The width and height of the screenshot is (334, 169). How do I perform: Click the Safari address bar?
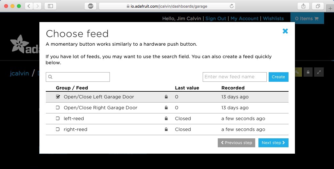[x=167, y=6]
